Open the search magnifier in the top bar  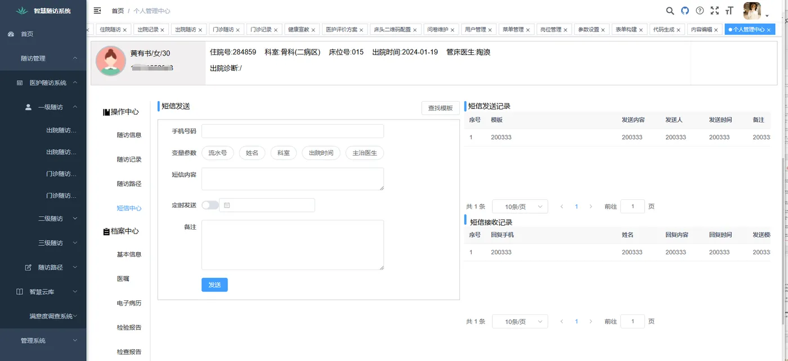(x=670, y=10)
